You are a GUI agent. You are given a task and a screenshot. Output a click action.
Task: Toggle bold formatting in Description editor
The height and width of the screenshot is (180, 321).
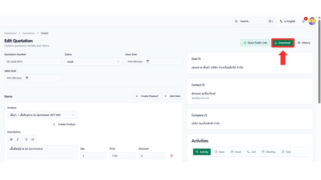[11, 139]
